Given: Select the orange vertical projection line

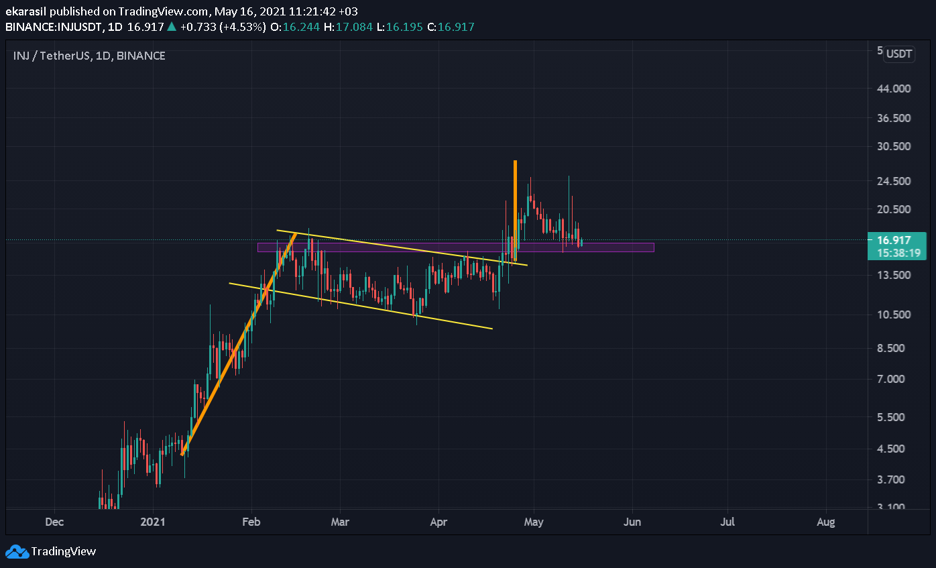Looking at the screenshot, I should [515, 210].
